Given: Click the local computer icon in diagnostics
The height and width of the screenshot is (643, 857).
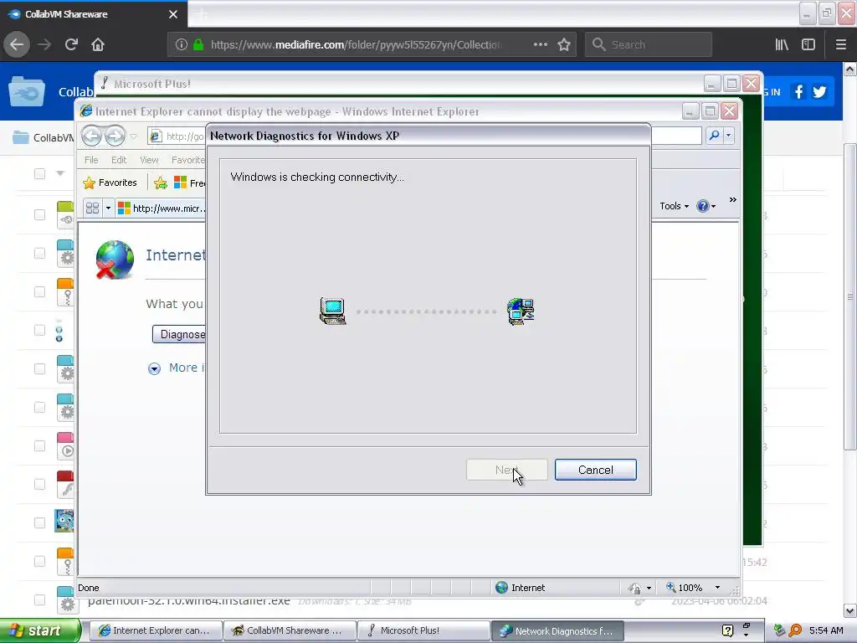Looking at the screenshot, I should click(332, 311).
